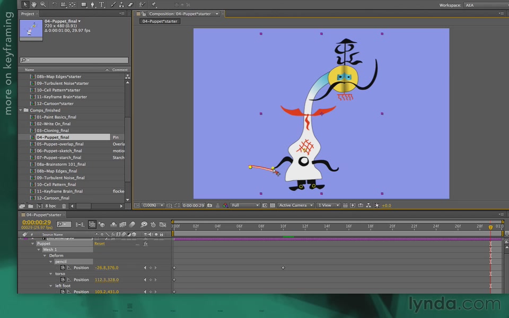
Task: Click the Brainstorm icon in the timeline
Action: [144, 224]
